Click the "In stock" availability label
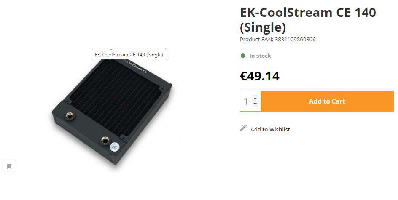This screenshot has width=398, height=200. pyautogui.click(x=260, y=56)
